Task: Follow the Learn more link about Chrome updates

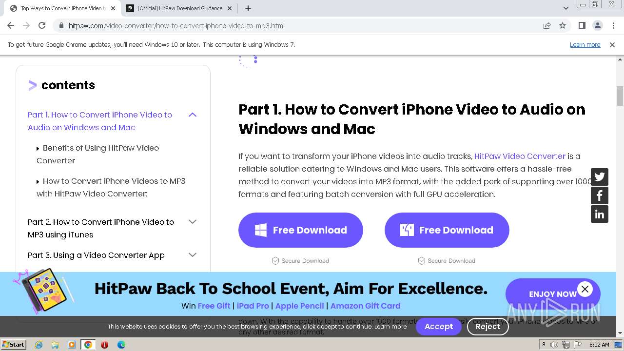Action: point(585,45)
